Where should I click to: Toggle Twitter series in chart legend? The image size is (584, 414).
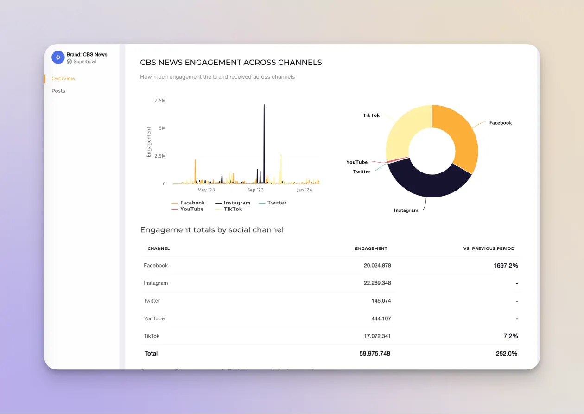click(273, 203)
